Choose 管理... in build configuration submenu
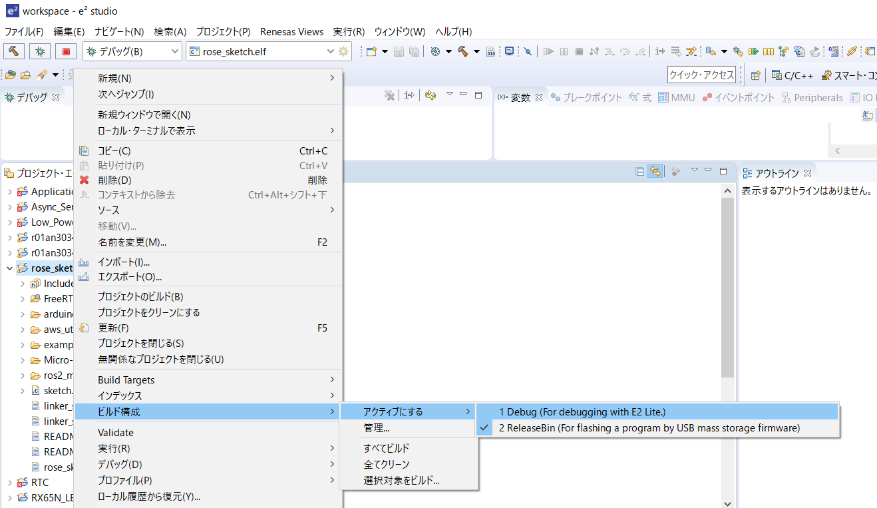 coord(408,427)
